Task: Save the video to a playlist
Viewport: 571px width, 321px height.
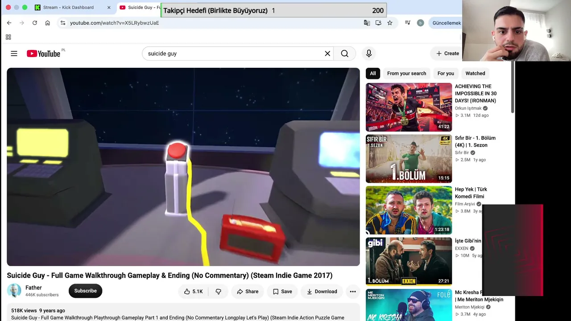Action: (x=282, y=292)
